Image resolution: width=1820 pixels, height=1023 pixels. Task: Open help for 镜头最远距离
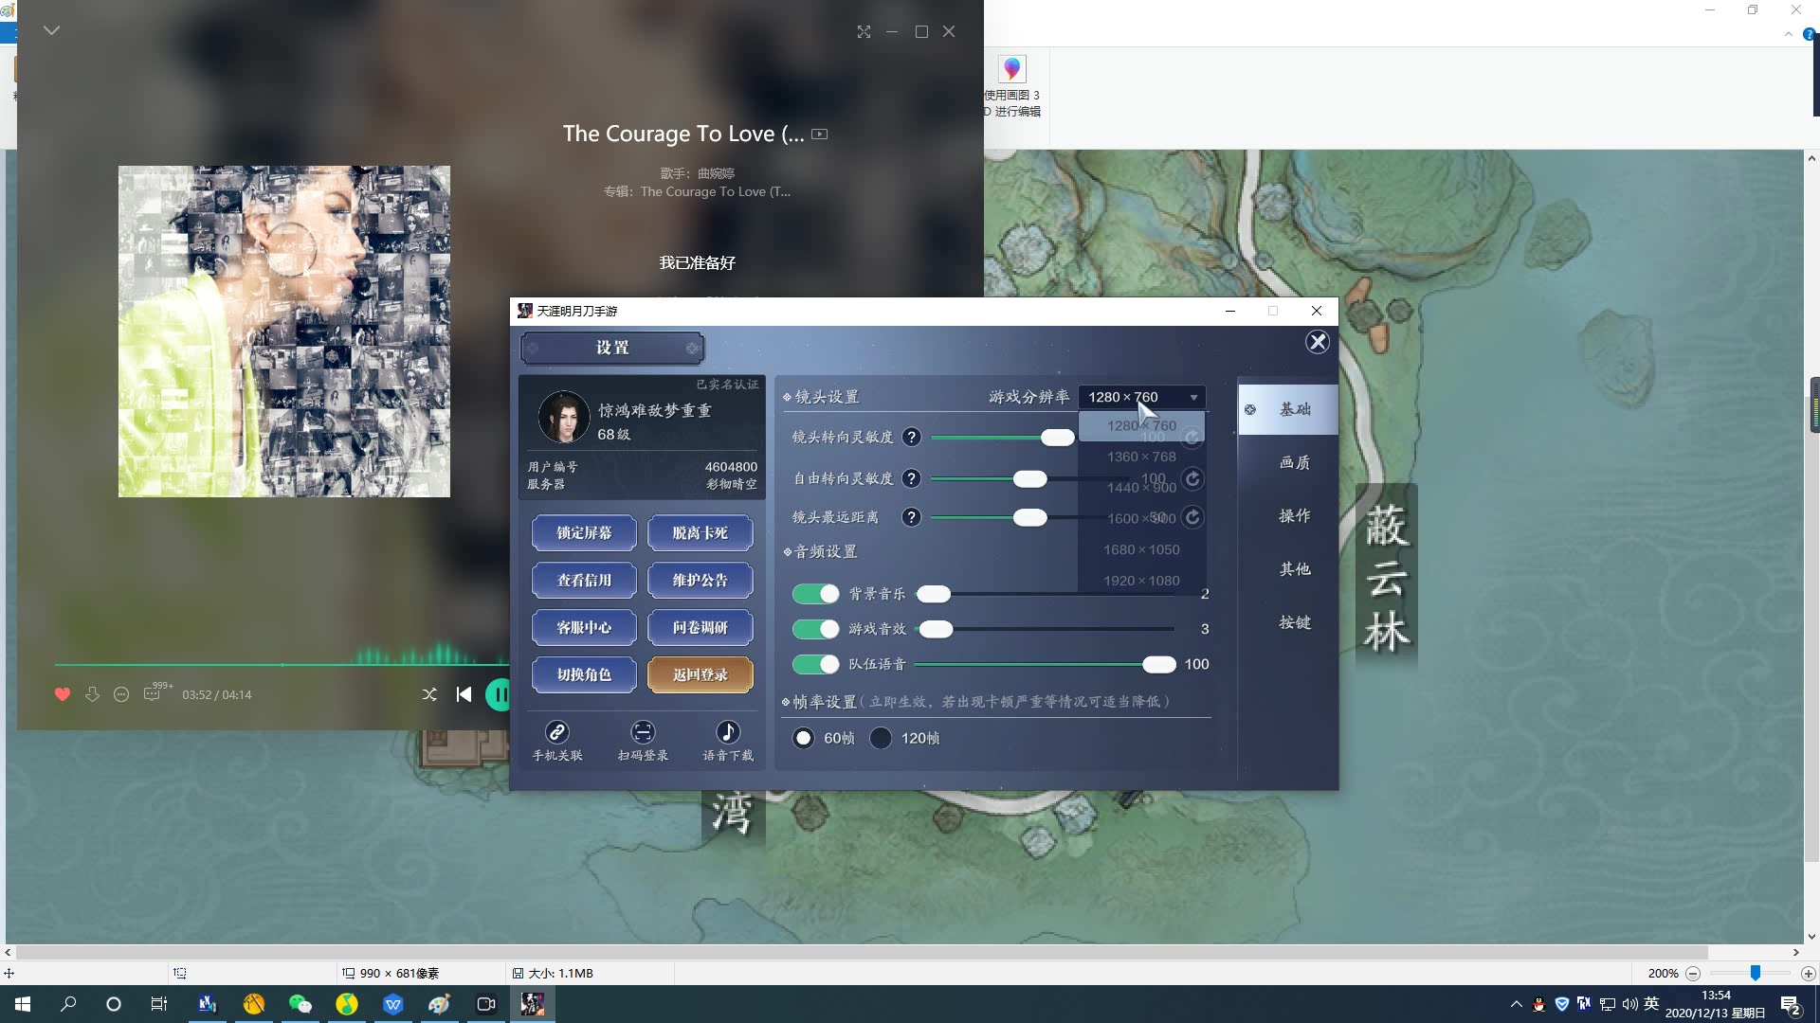(x=911, y=517)
